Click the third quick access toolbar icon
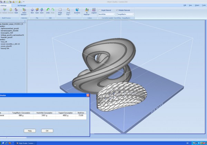Image resolution: width=207 pixels, height=145 pixels. click(7, 2)
